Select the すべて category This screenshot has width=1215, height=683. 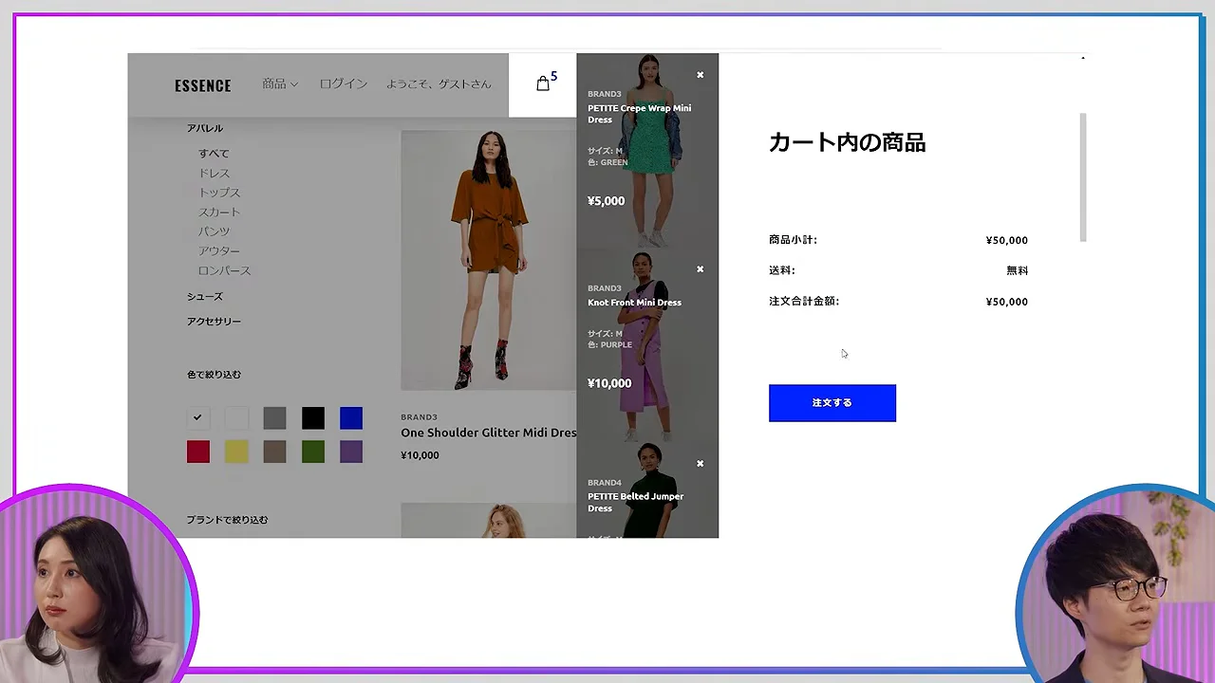(214, 154)
